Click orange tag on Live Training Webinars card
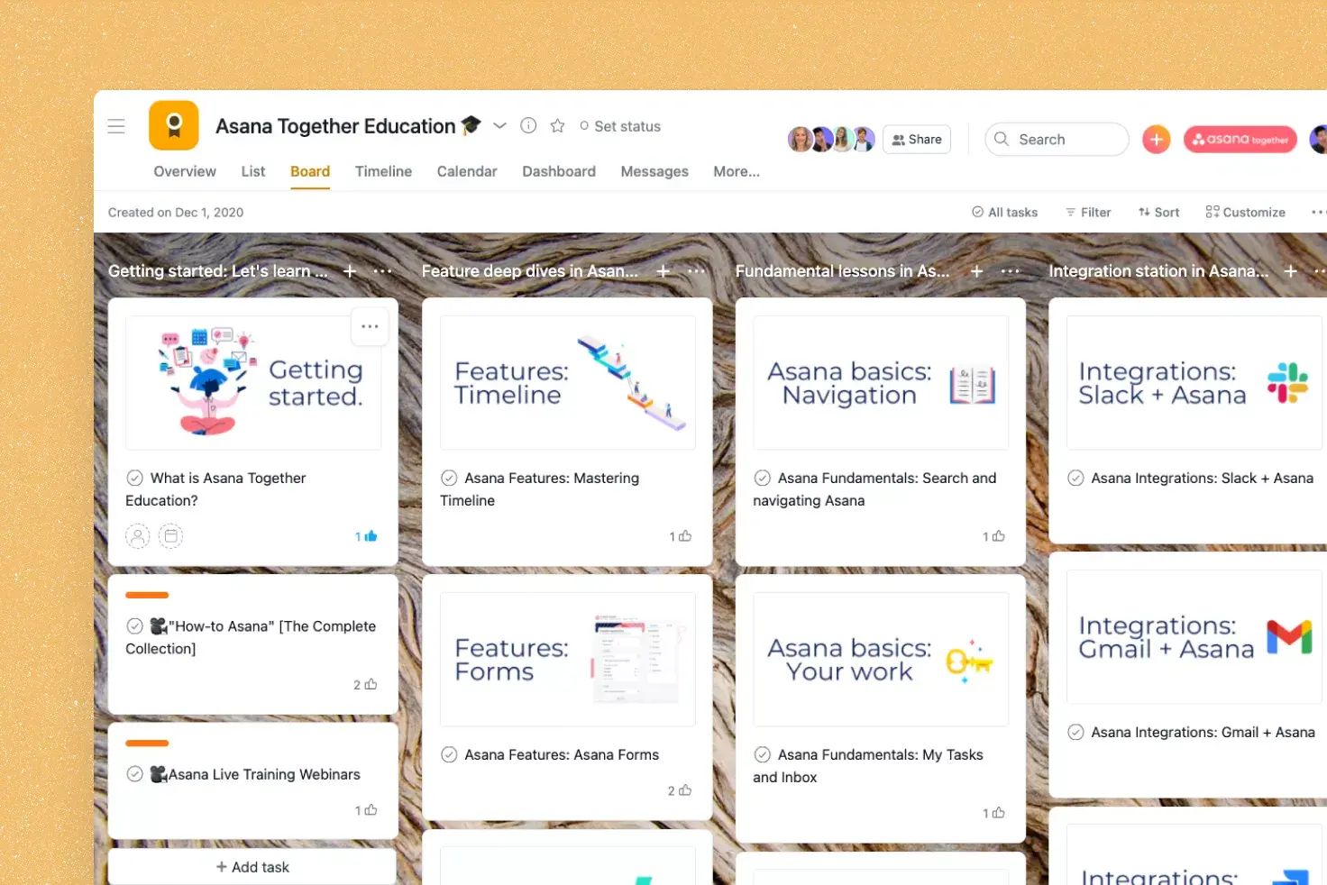 147,743
